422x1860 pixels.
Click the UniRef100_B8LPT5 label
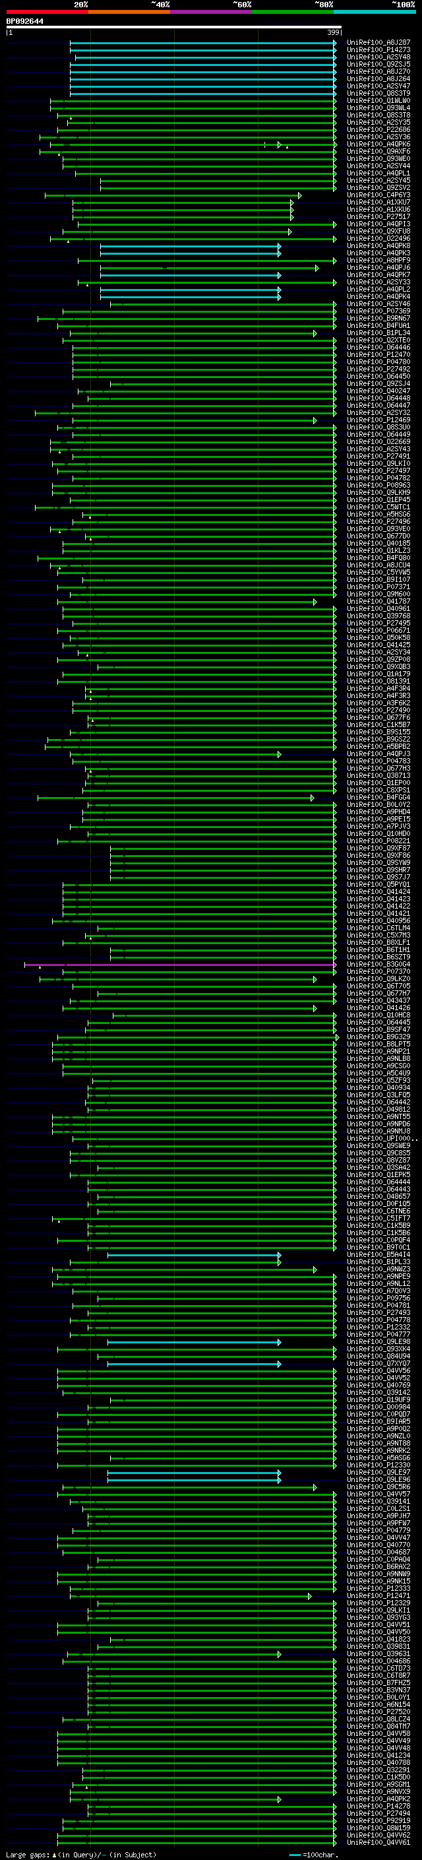[x=378, y=1044]
